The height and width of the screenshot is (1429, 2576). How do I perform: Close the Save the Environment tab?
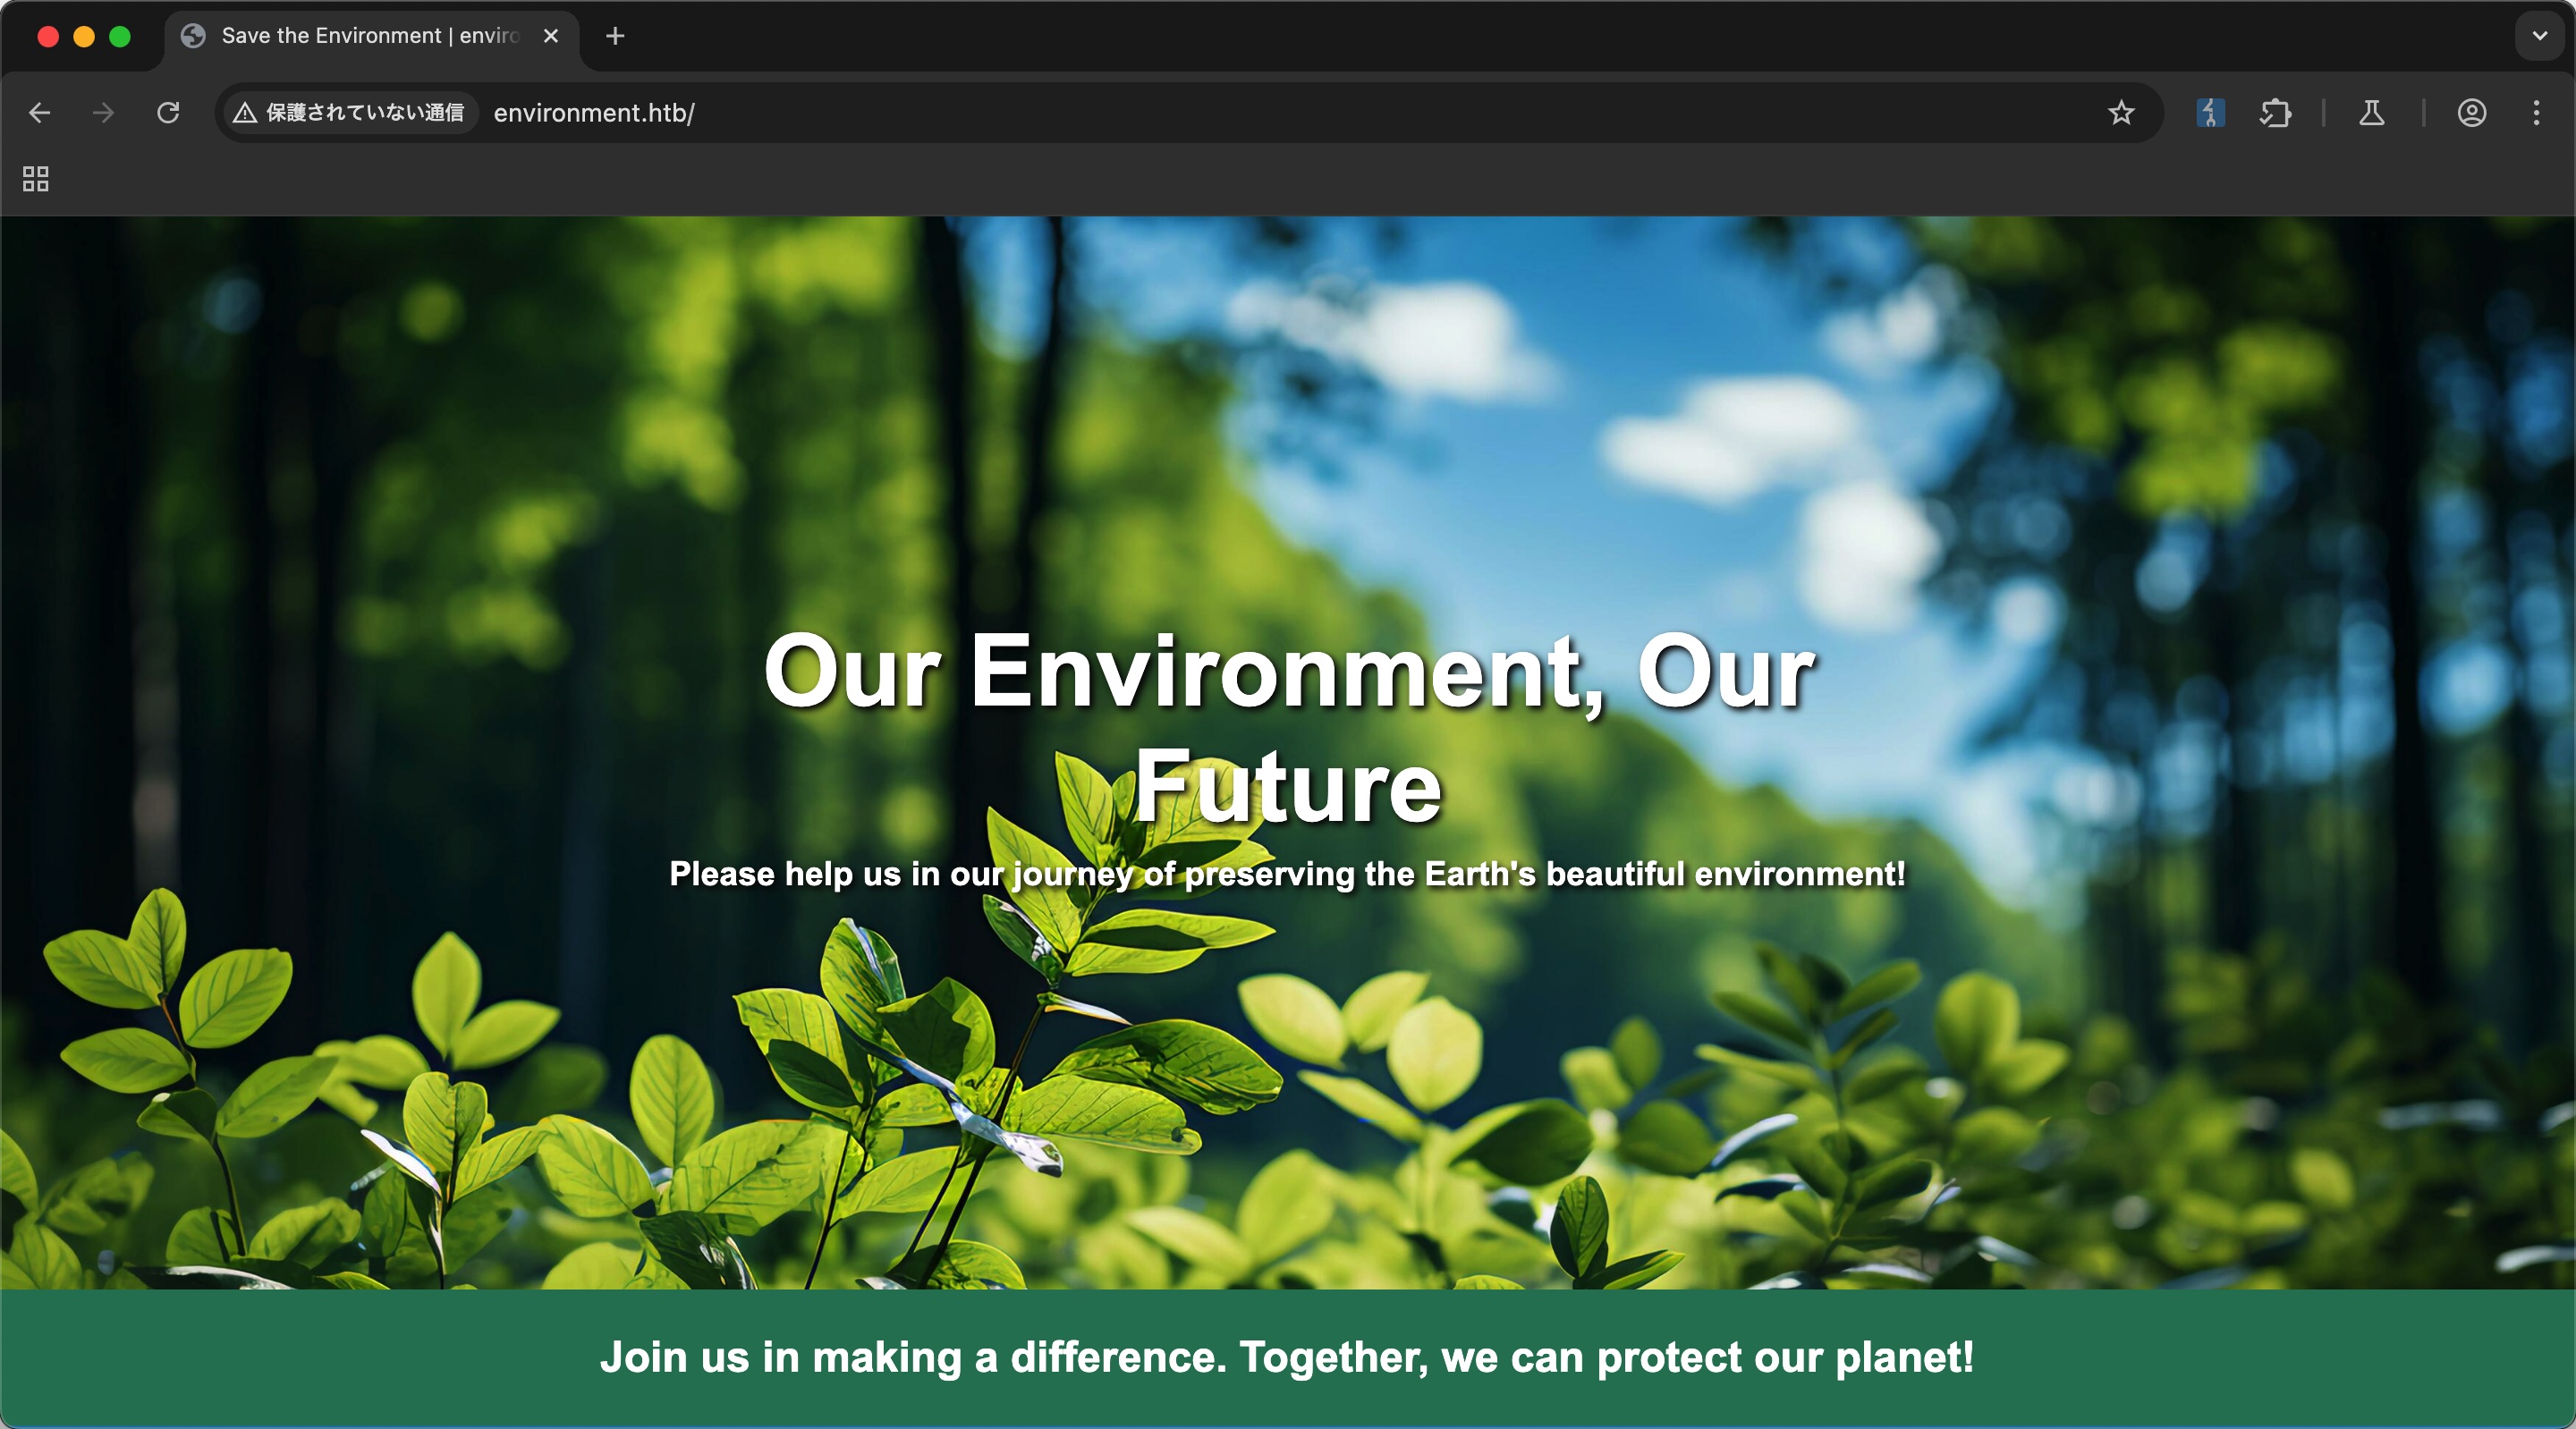pyautogui.click(x=550, y=36)
